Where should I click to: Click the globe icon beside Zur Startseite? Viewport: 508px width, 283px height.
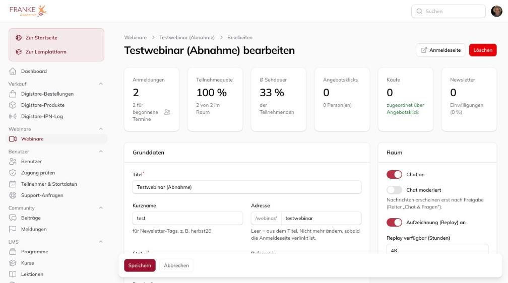tap(19, 38)
